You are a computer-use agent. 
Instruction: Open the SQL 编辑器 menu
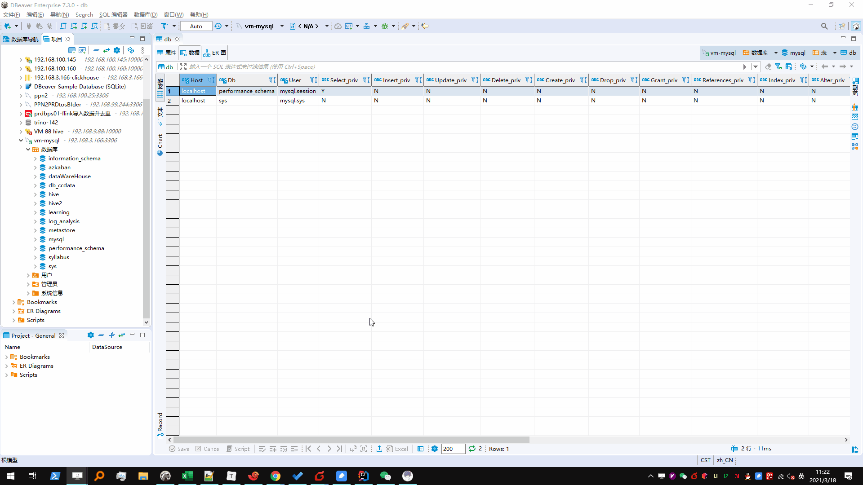[x=113, y=14]
